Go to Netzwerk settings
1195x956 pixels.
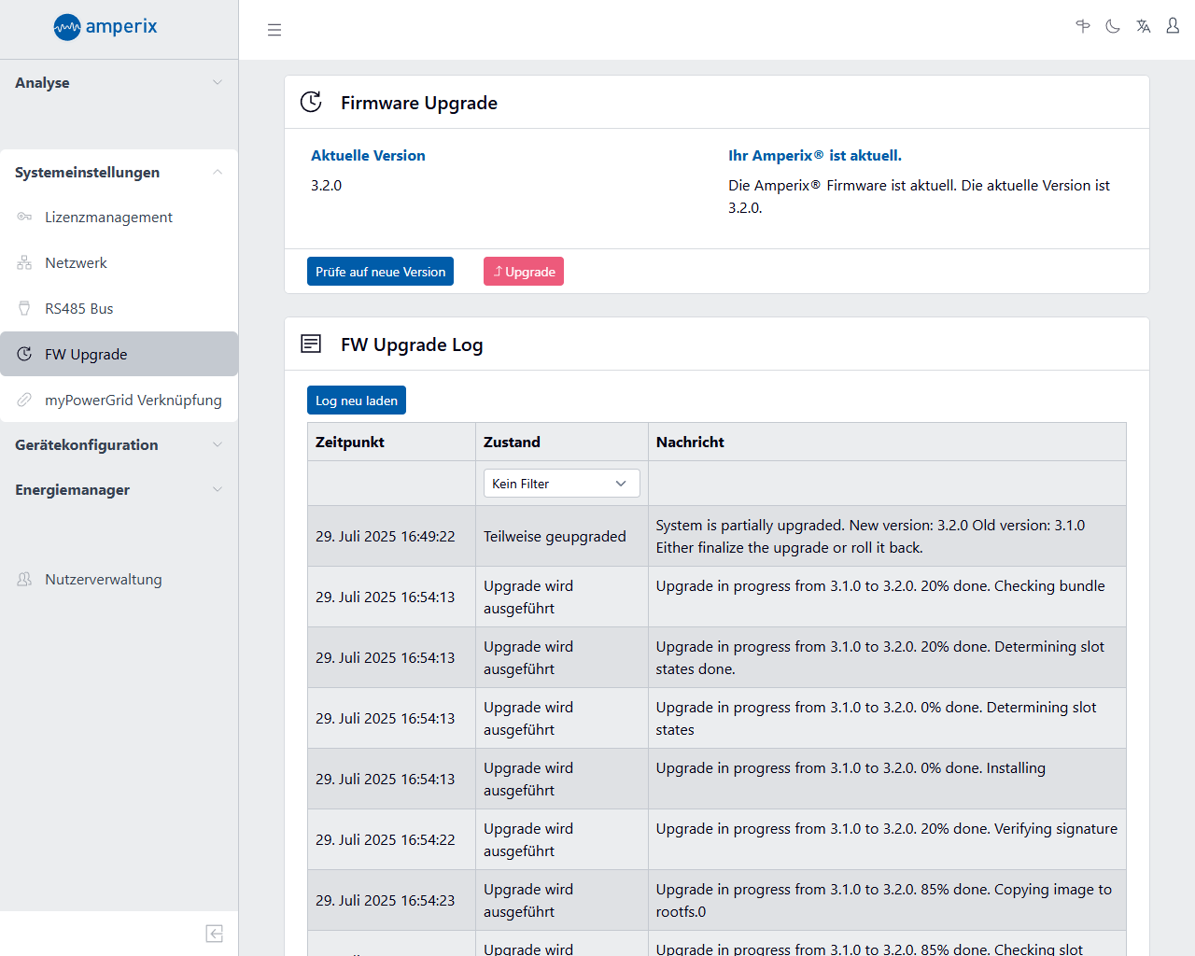76,263
